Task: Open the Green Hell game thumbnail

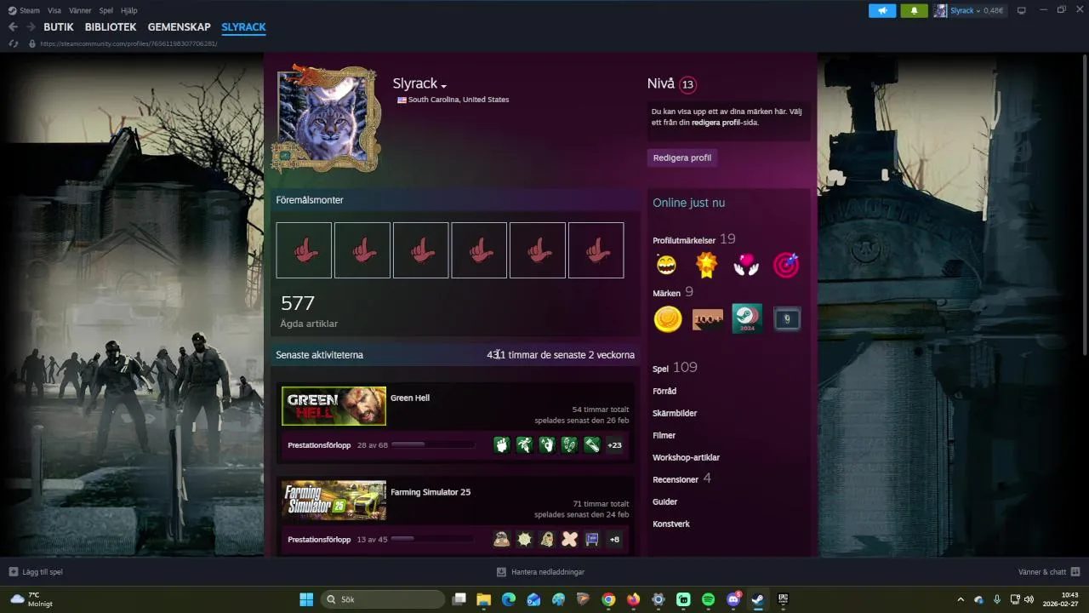Action: coord(334,406)
